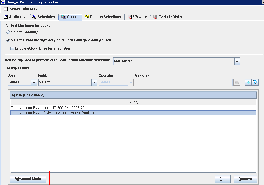Select VMware Intelligent Policy query option

pyautogui.click(x=8, y=40)
